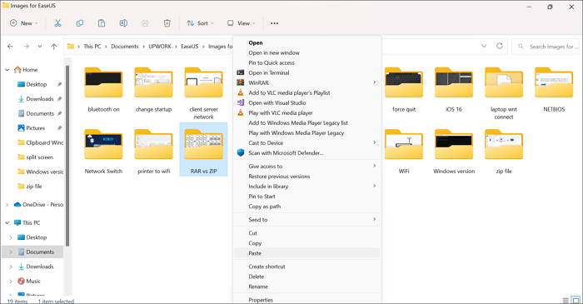The image size is (583, 304).
Task: Choose Restore previous versions
Action: tap(307, 177)
